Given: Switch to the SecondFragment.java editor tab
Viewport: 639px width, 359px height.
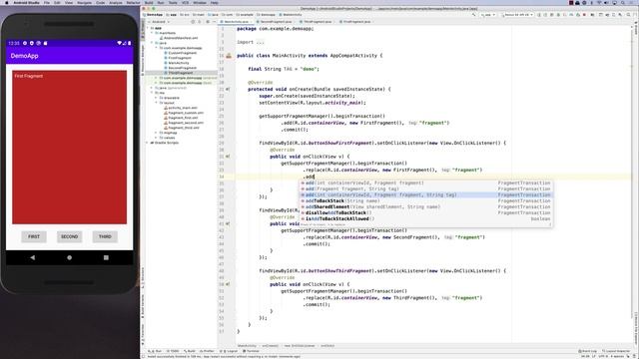Looking at the screenshot, I should [x=276, y=22].
